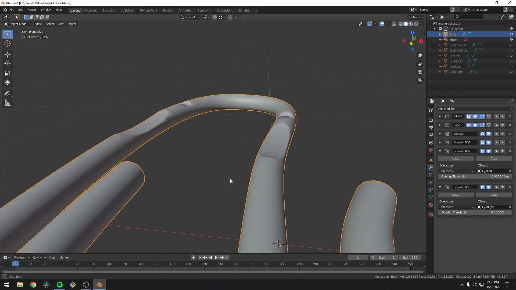The image size is (516, 290).
Task: Open the Difference operation dropdown for Boolean.002
Action: tap(456, 171)
